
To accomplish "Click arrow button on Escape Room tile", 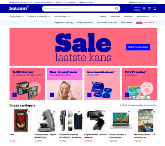I will 15,95.
